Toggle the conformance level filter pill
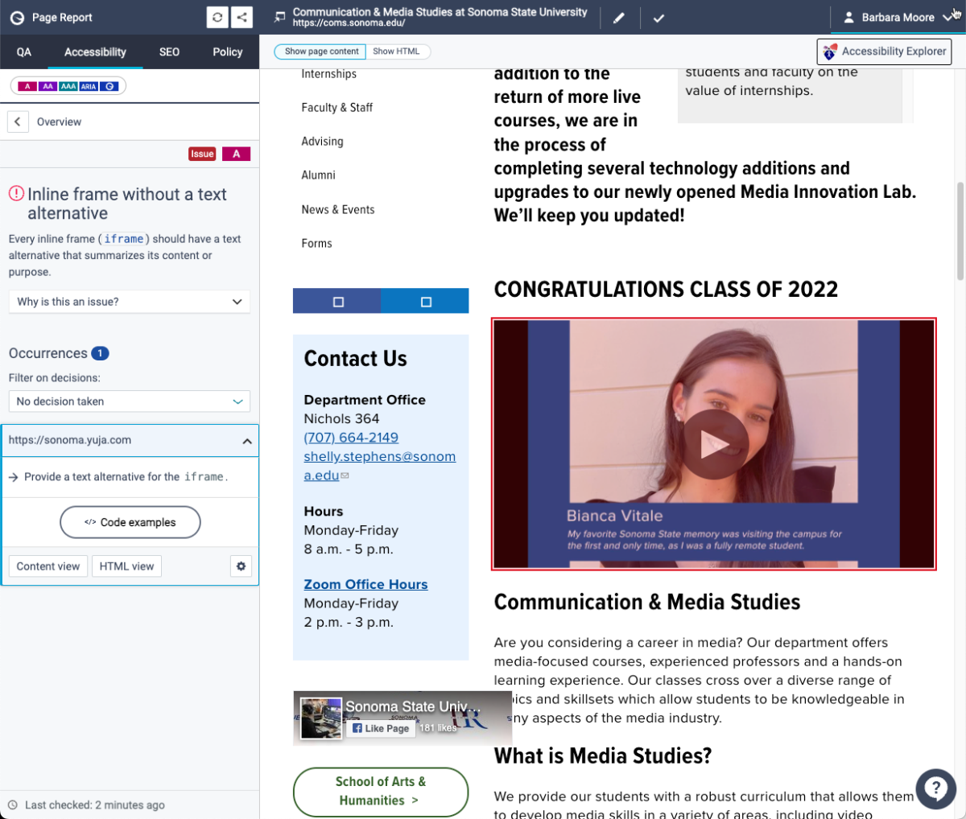966x819 pixels. click(68, 86)
